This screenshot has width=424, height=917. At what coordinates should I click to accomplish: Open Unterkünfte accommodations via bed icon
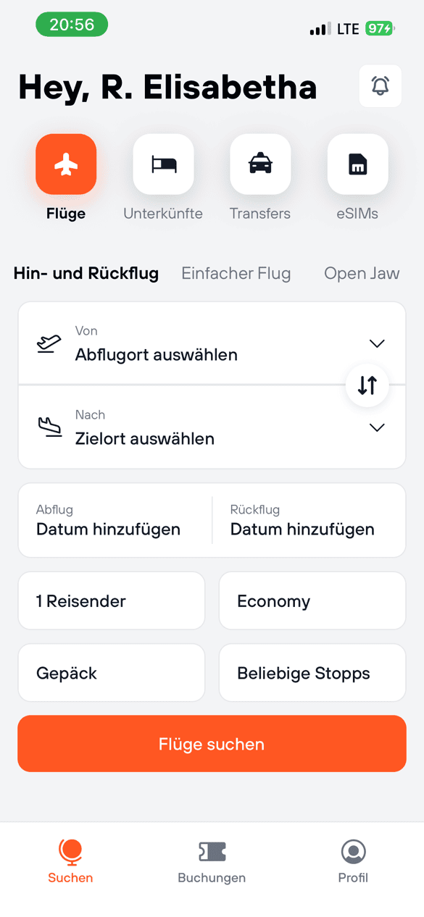point(163,164)
